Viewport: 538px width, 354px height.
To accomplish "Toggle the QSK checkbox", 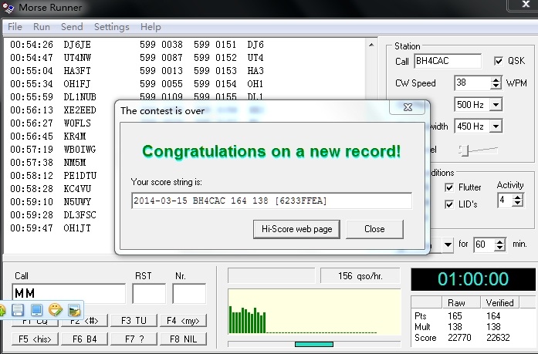I will pyautogui.click(x=499, y=61).
